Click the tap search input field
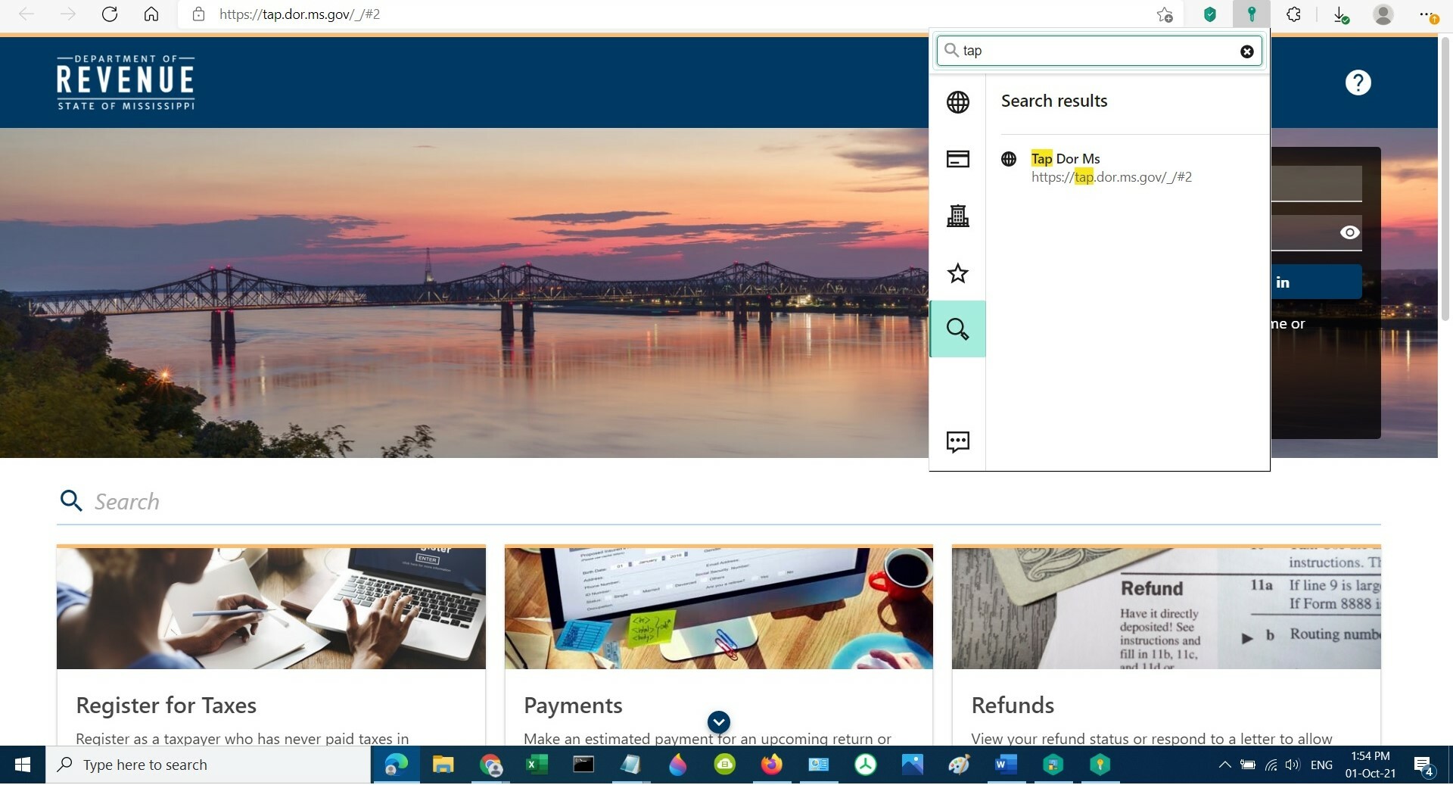The height and width of the screenshot is (785, 1453). 1100,51
